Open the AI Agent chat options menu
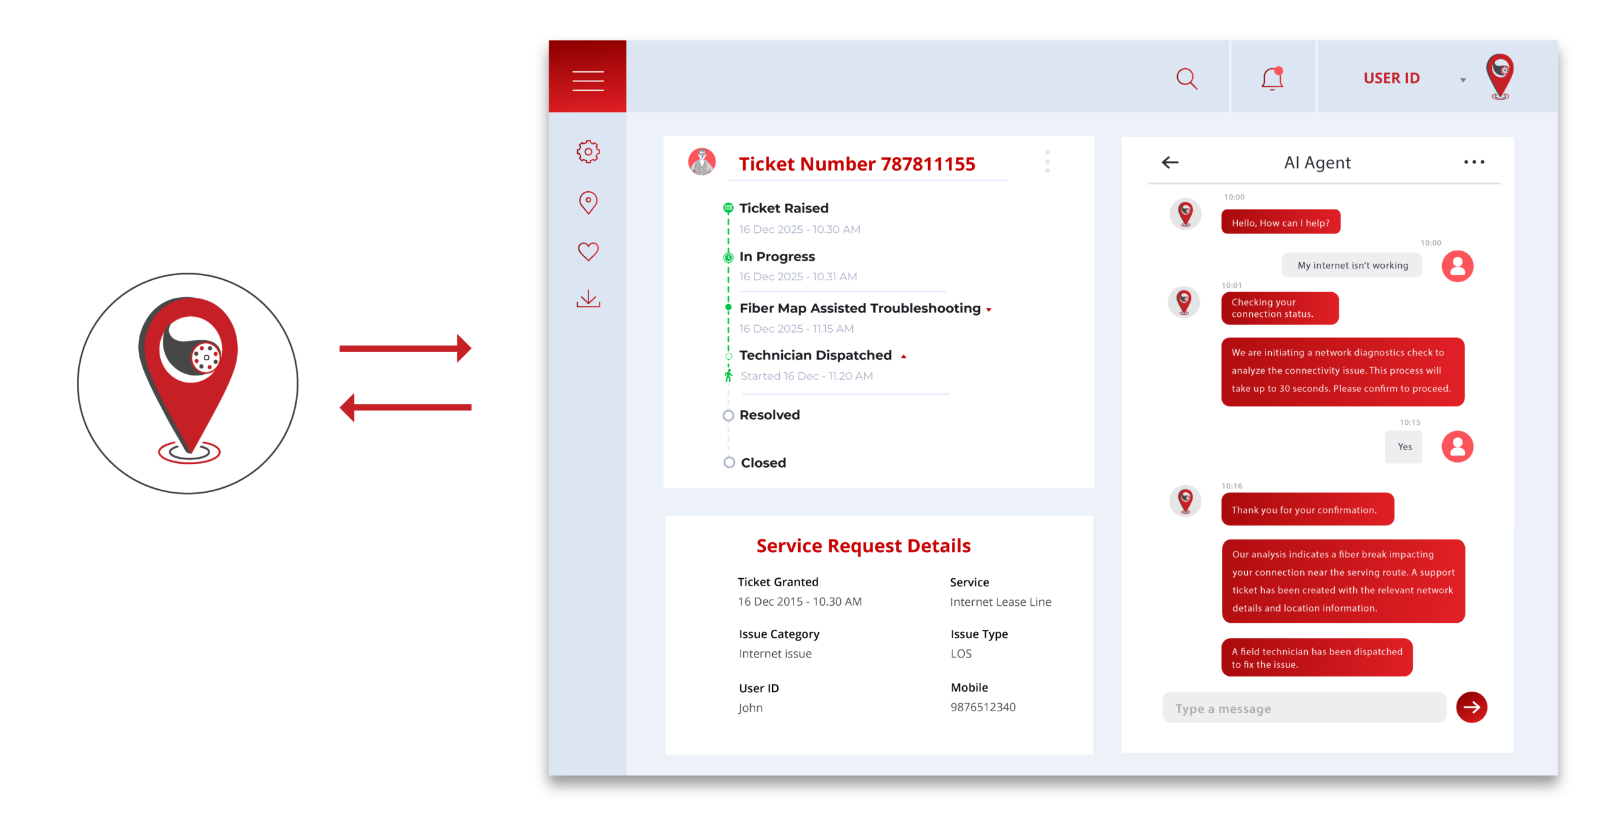 coord(1474,162)
